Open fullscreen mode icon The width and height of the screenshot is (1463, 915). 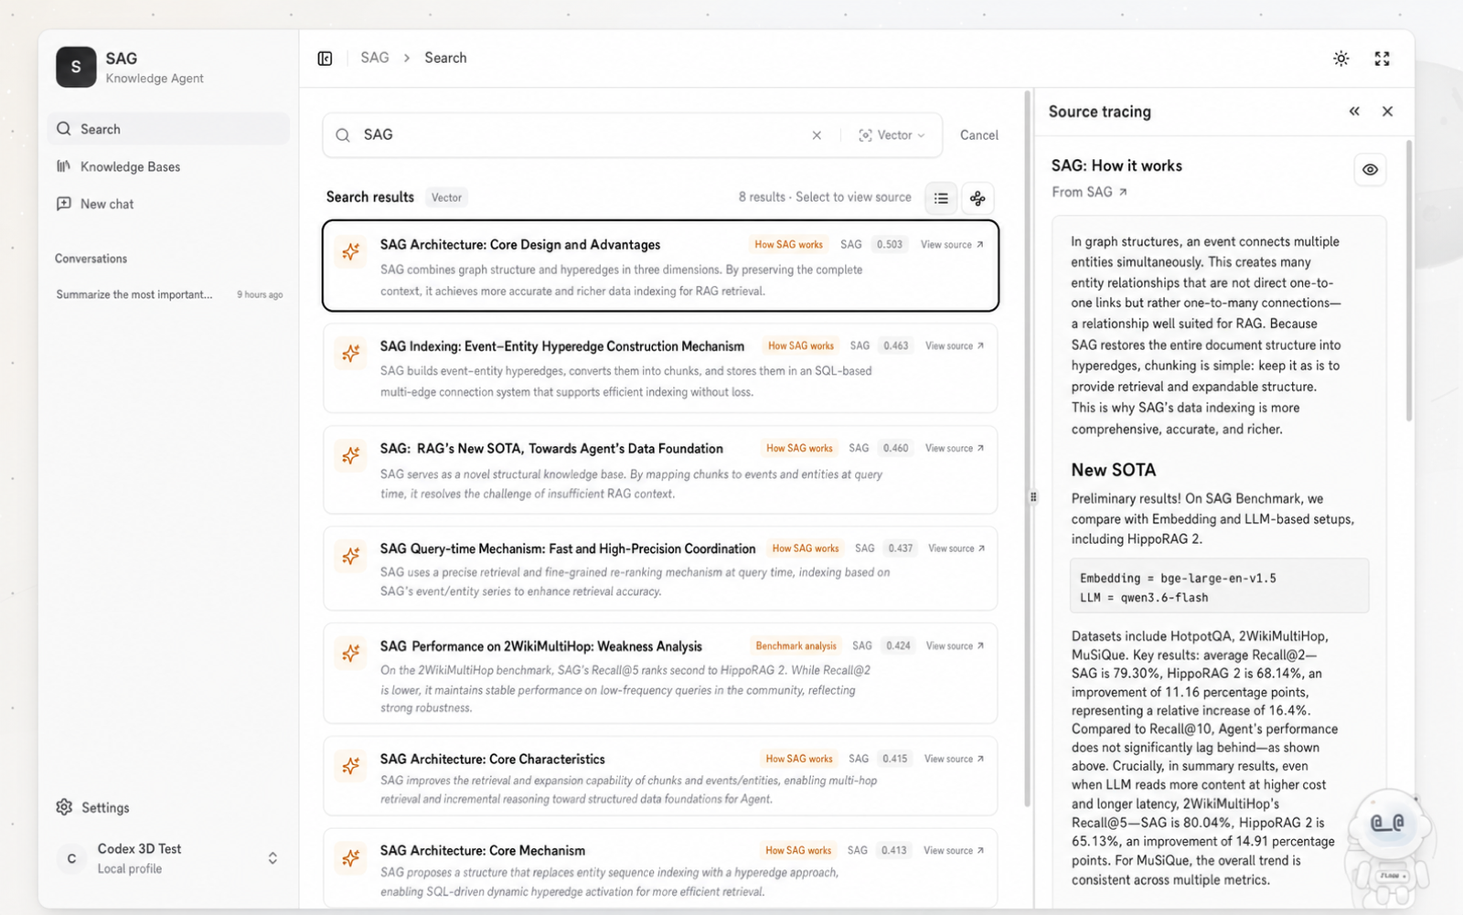[x=1383, y=59]
